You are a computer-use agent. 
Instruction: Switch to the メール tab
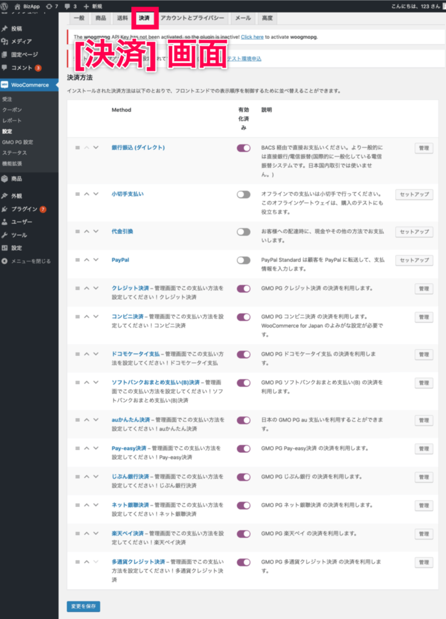pyautogui.click(x=243, y=18)
